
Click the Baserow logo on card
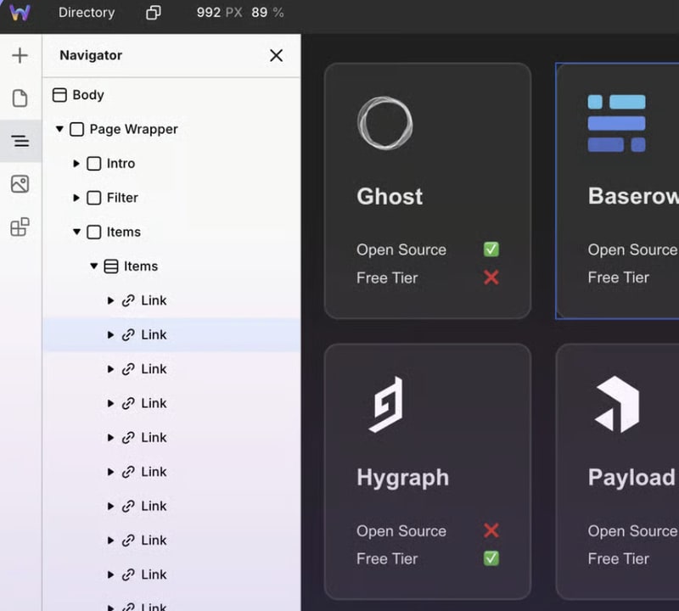[x=616, y=123]
